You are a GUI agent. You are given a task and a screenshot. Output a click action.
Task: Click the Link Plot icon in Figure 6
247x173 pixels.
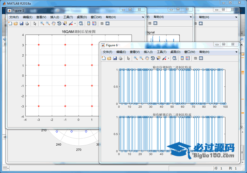click(x=174, y=58)
